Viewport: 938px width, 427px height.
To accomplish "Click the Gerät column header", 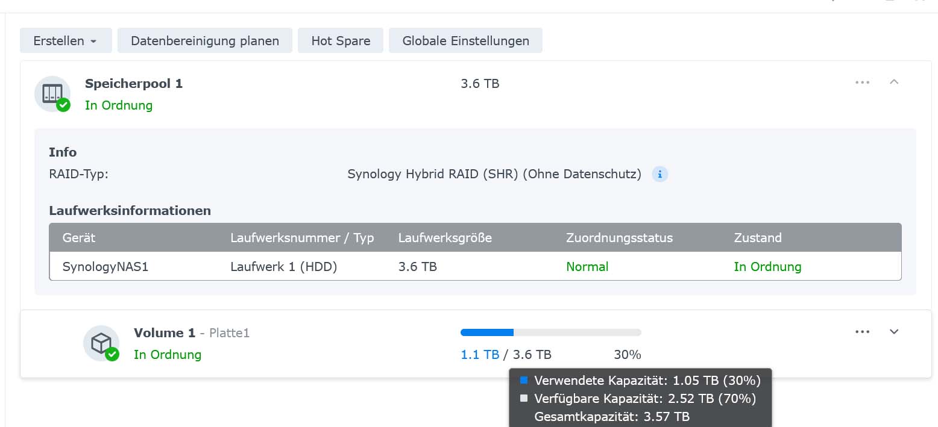I will point(79,238).
